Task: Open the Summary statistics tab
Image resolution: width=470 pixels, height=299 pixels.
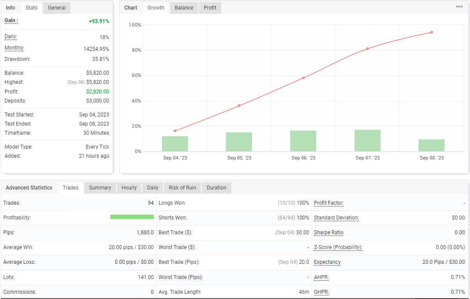Action: 100,187
